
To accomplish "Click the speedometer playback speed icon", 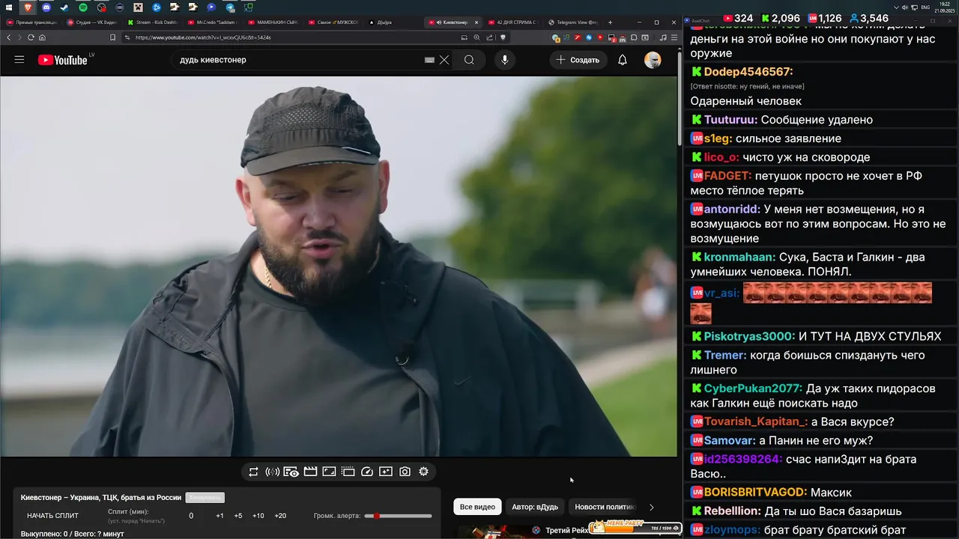I will tap(367, 472).
